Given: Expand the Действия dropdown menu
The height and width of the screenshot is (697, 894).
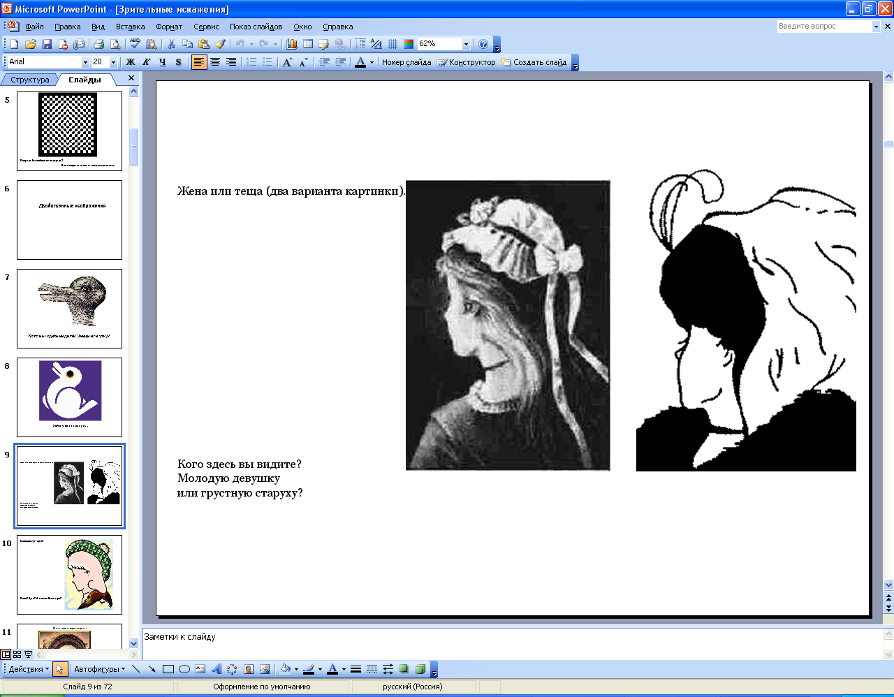Looking at the screenshot, I should (29, 669).
